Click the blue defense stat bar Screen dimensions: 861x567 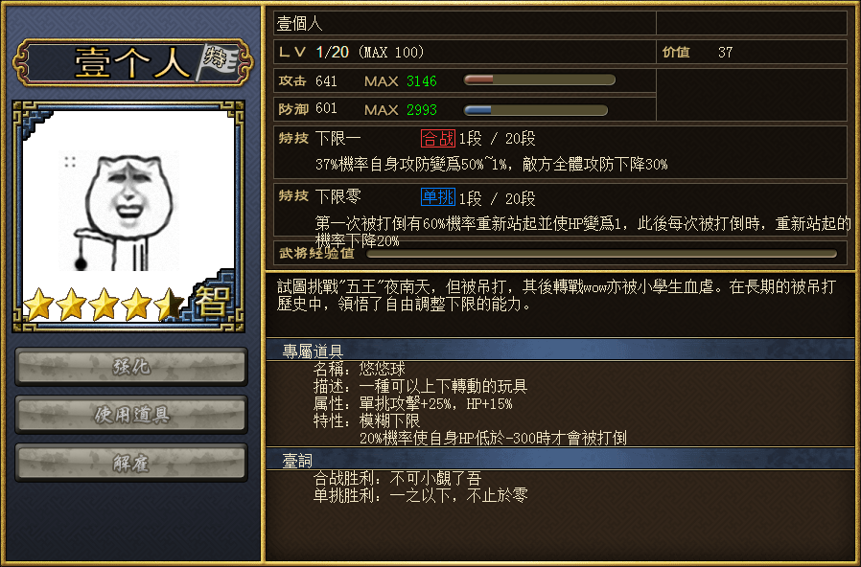[x=536, y=110]
